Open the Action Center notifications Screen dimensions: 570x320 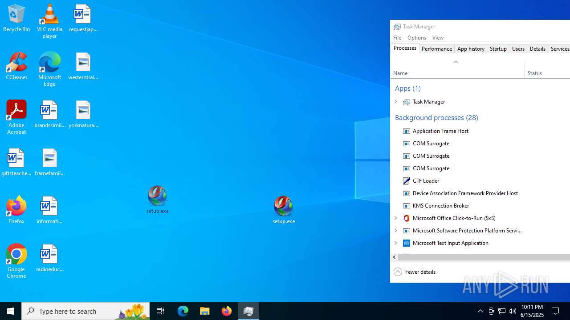pos(556,311)
